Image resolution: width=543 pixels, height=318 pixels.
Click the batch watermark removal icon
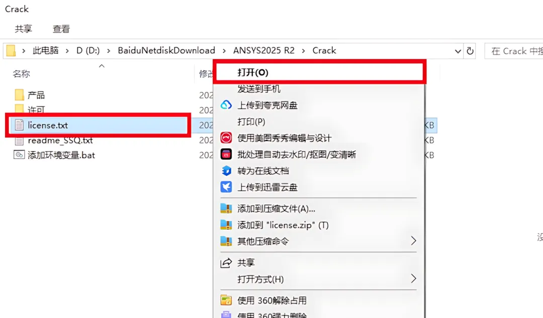tap(226, 154)
